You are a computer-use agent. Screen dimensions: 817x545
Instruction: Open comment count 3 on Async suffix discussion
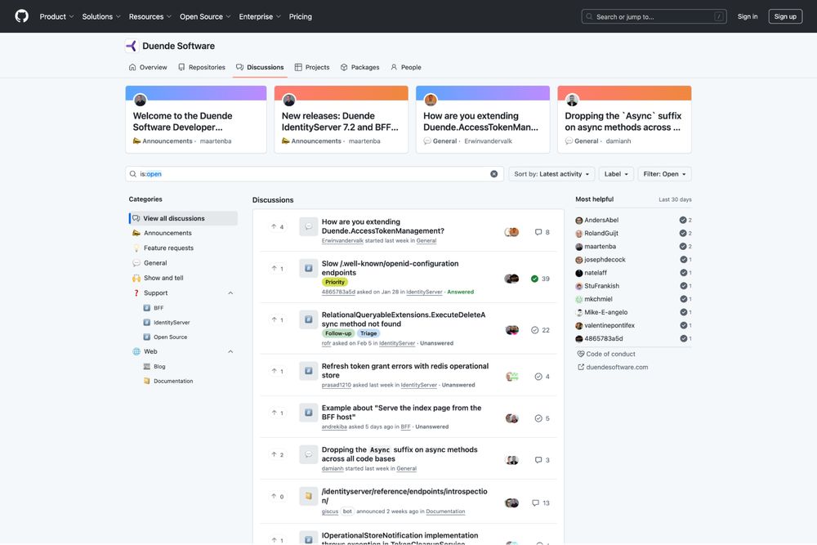click(x=542, y=460)
